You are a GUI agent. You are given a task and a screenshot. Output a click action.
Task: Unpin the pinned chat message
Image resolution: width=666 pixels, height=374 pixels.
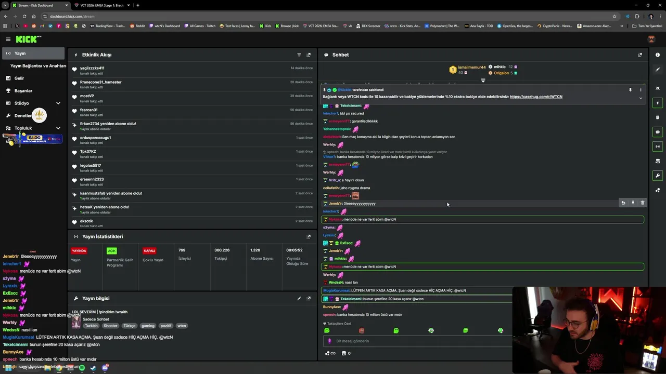point(630,90)
